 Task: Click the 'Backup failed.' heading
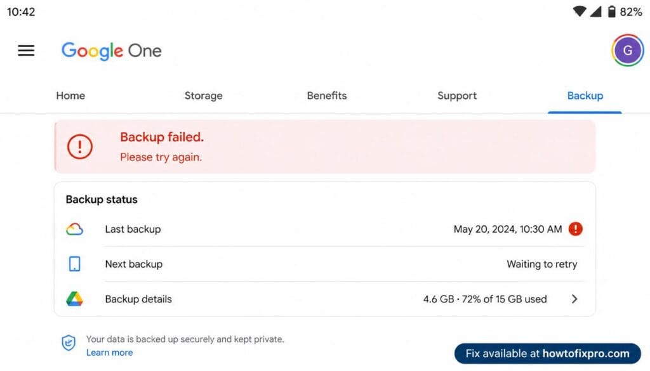pyautogui.click(x=162, y=137)
